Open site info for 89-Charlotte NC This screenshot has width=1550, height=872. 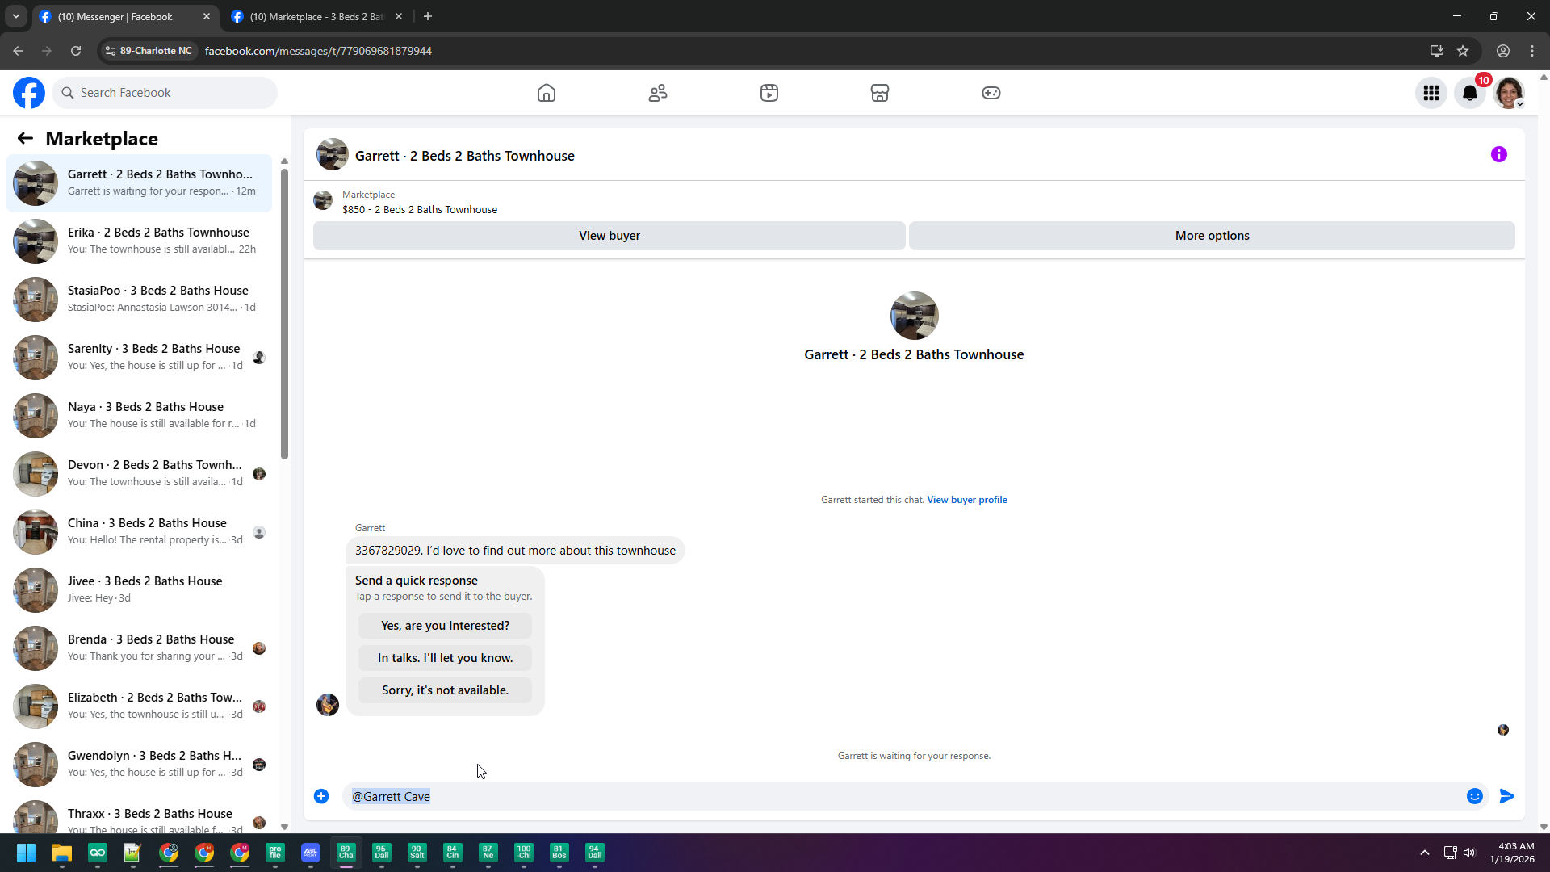(x=149, y=51)
